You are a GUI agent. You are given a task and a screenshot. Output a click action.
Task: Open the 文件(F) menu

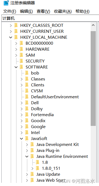[9, 11]
